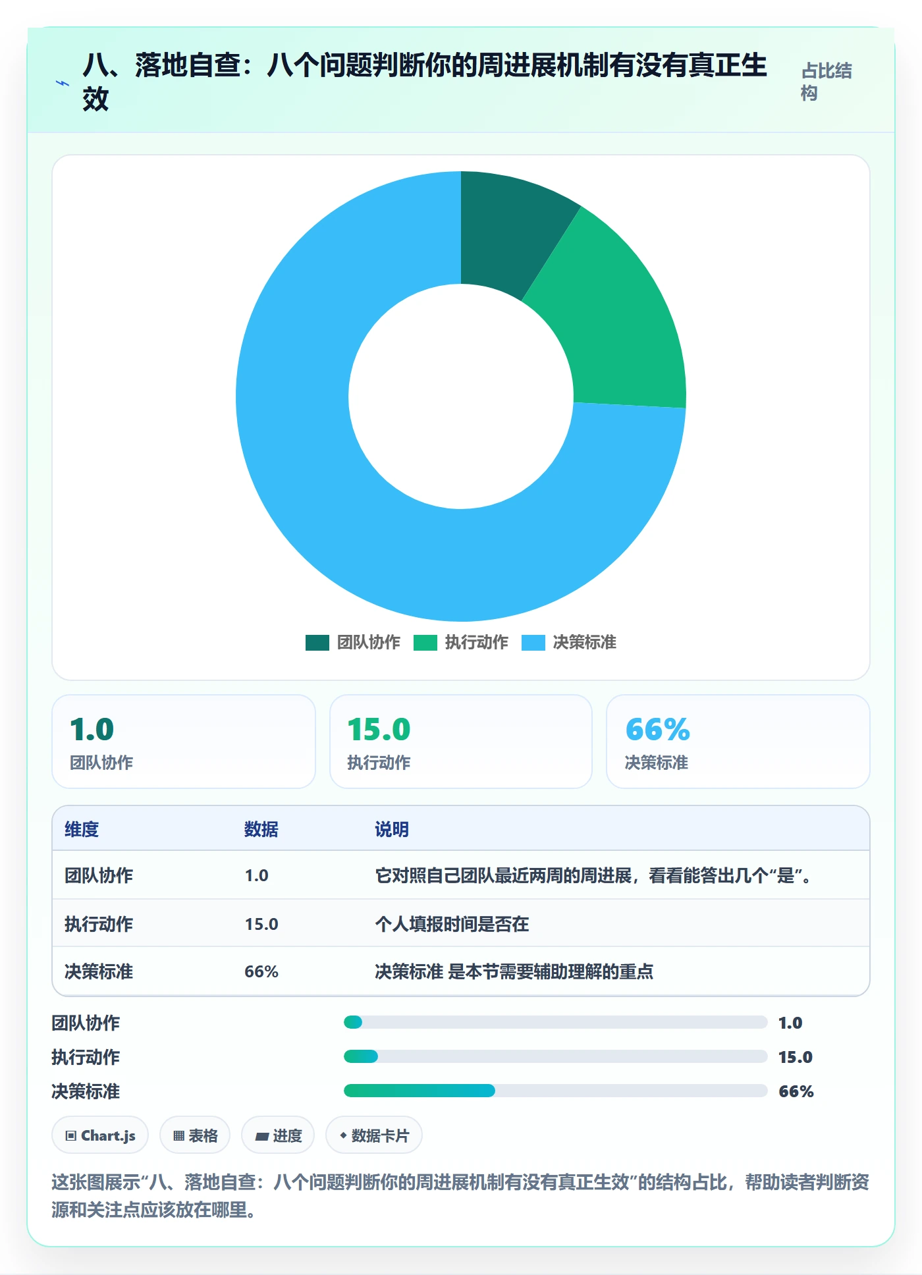Screen dimensions: 922x1275
Task: Toggle the 决策标准 legend item
Action: pos(569,642)
